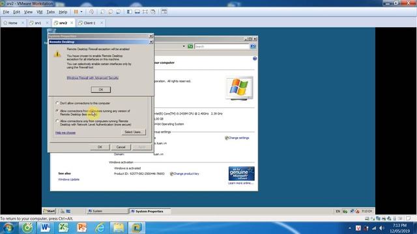Click the green tray icon in guest taskbar
Image resolution: width=417 pixels, height=234 pixels.
click(345, 211)
